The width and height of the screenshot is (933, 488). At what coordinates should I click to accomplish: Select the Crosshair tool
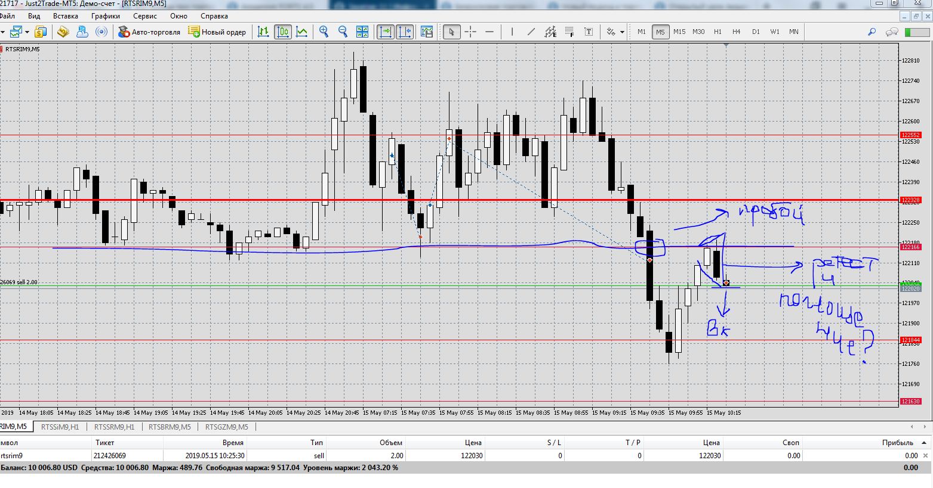point(470,32)
